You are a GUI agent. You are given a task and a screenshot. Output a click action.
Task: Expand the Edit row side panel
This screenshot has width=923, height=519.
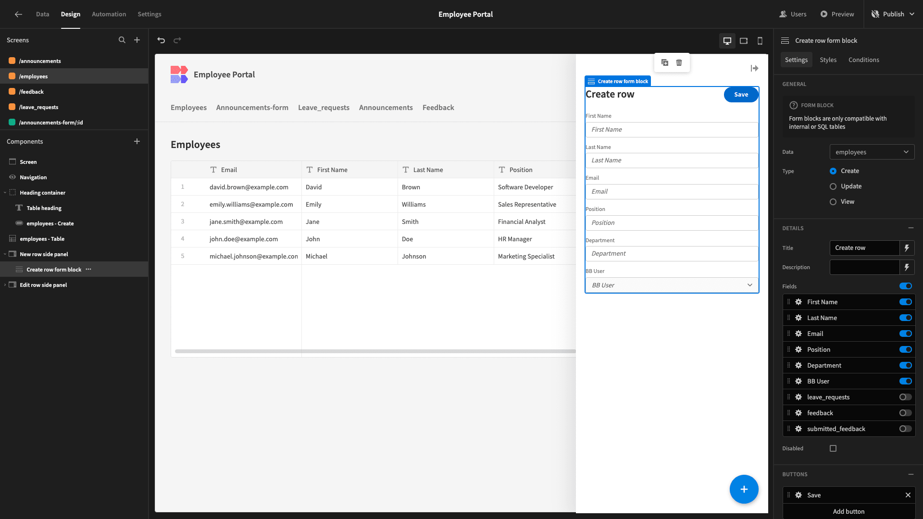point(5,285)
